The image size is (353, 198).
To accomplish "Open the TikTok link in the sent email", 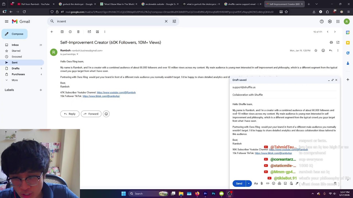I will (x=101, y=96).
